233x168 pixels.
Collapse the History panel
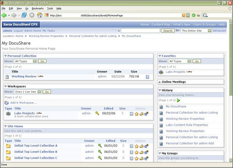coord(160,90)
